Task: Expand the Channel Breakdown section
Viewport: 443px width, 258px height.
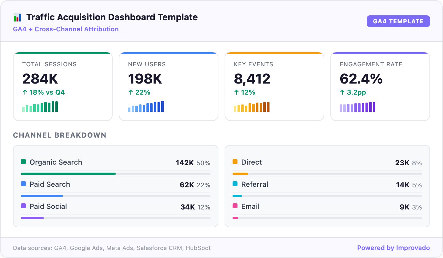Action: pos(60,135)
